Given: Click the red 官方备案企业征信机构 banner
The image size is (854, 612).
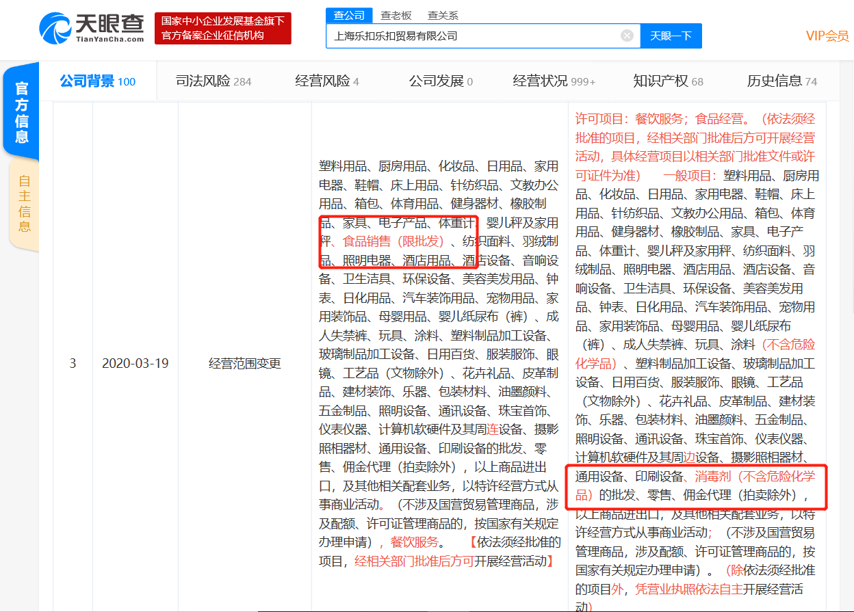Looking at the screenshot, I should (x=222, y=29).
